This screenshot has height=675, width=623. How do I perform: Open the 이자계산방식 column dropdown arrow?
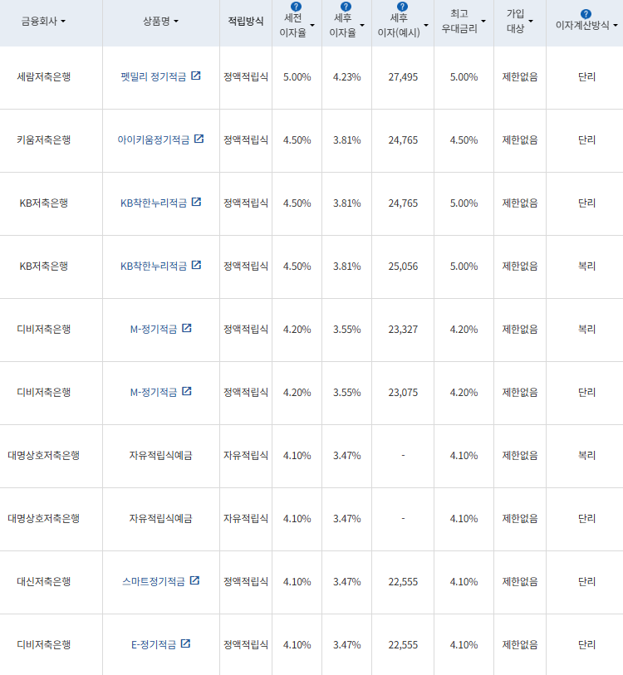pos(616,27)
